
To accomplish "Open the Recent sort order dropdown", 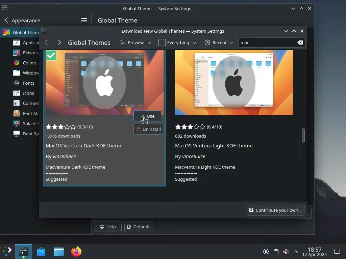I will (219, 42).
